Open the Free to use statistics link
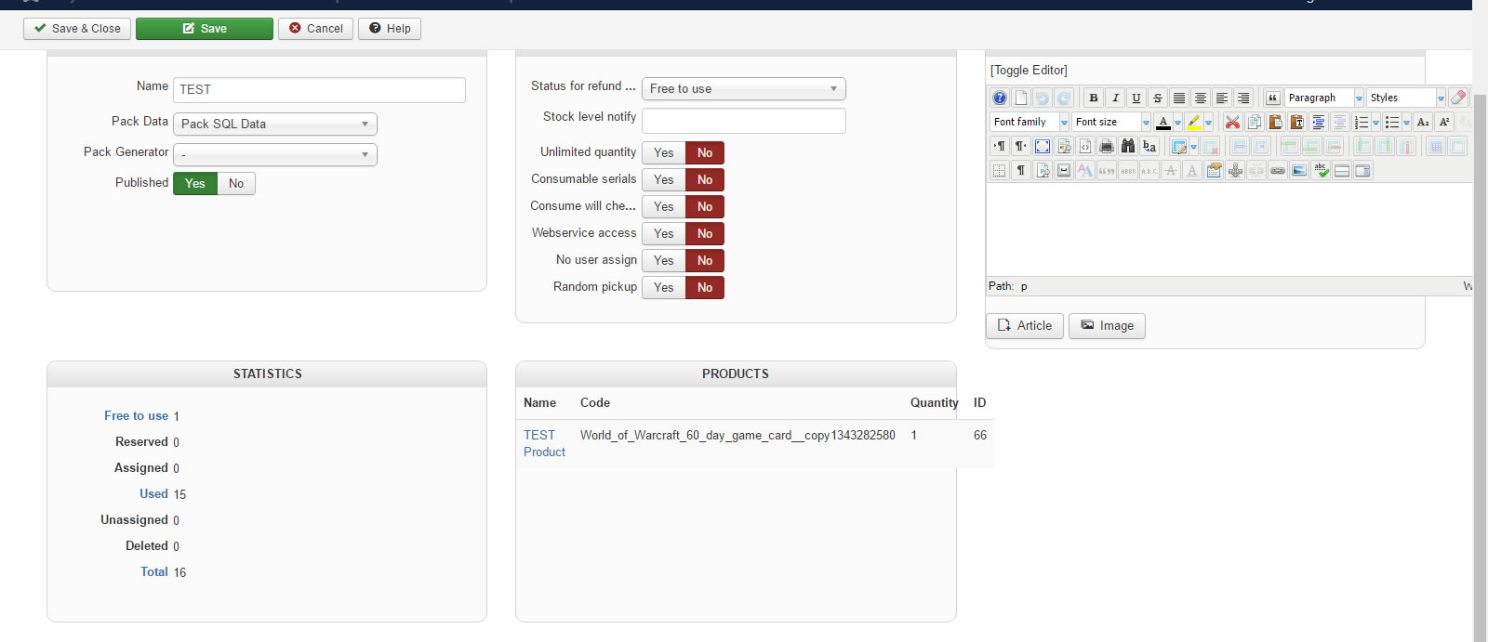The width and height of the screenshot is (1488, 642). (136, 415)
